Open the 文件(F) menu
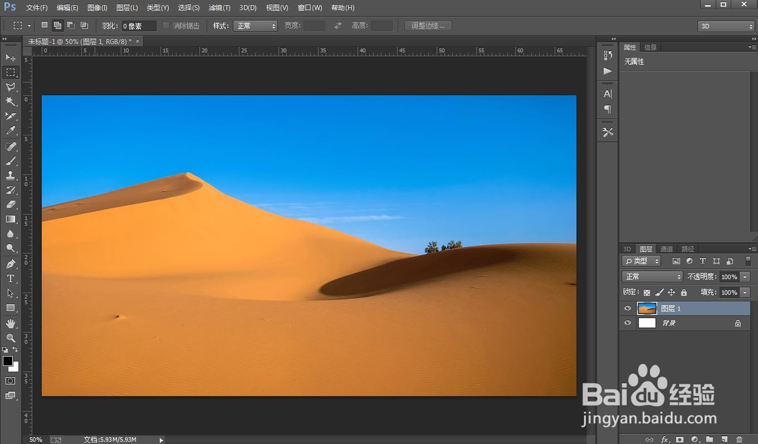Viewport: 758px width, 444px height. (x=37, y=8)
